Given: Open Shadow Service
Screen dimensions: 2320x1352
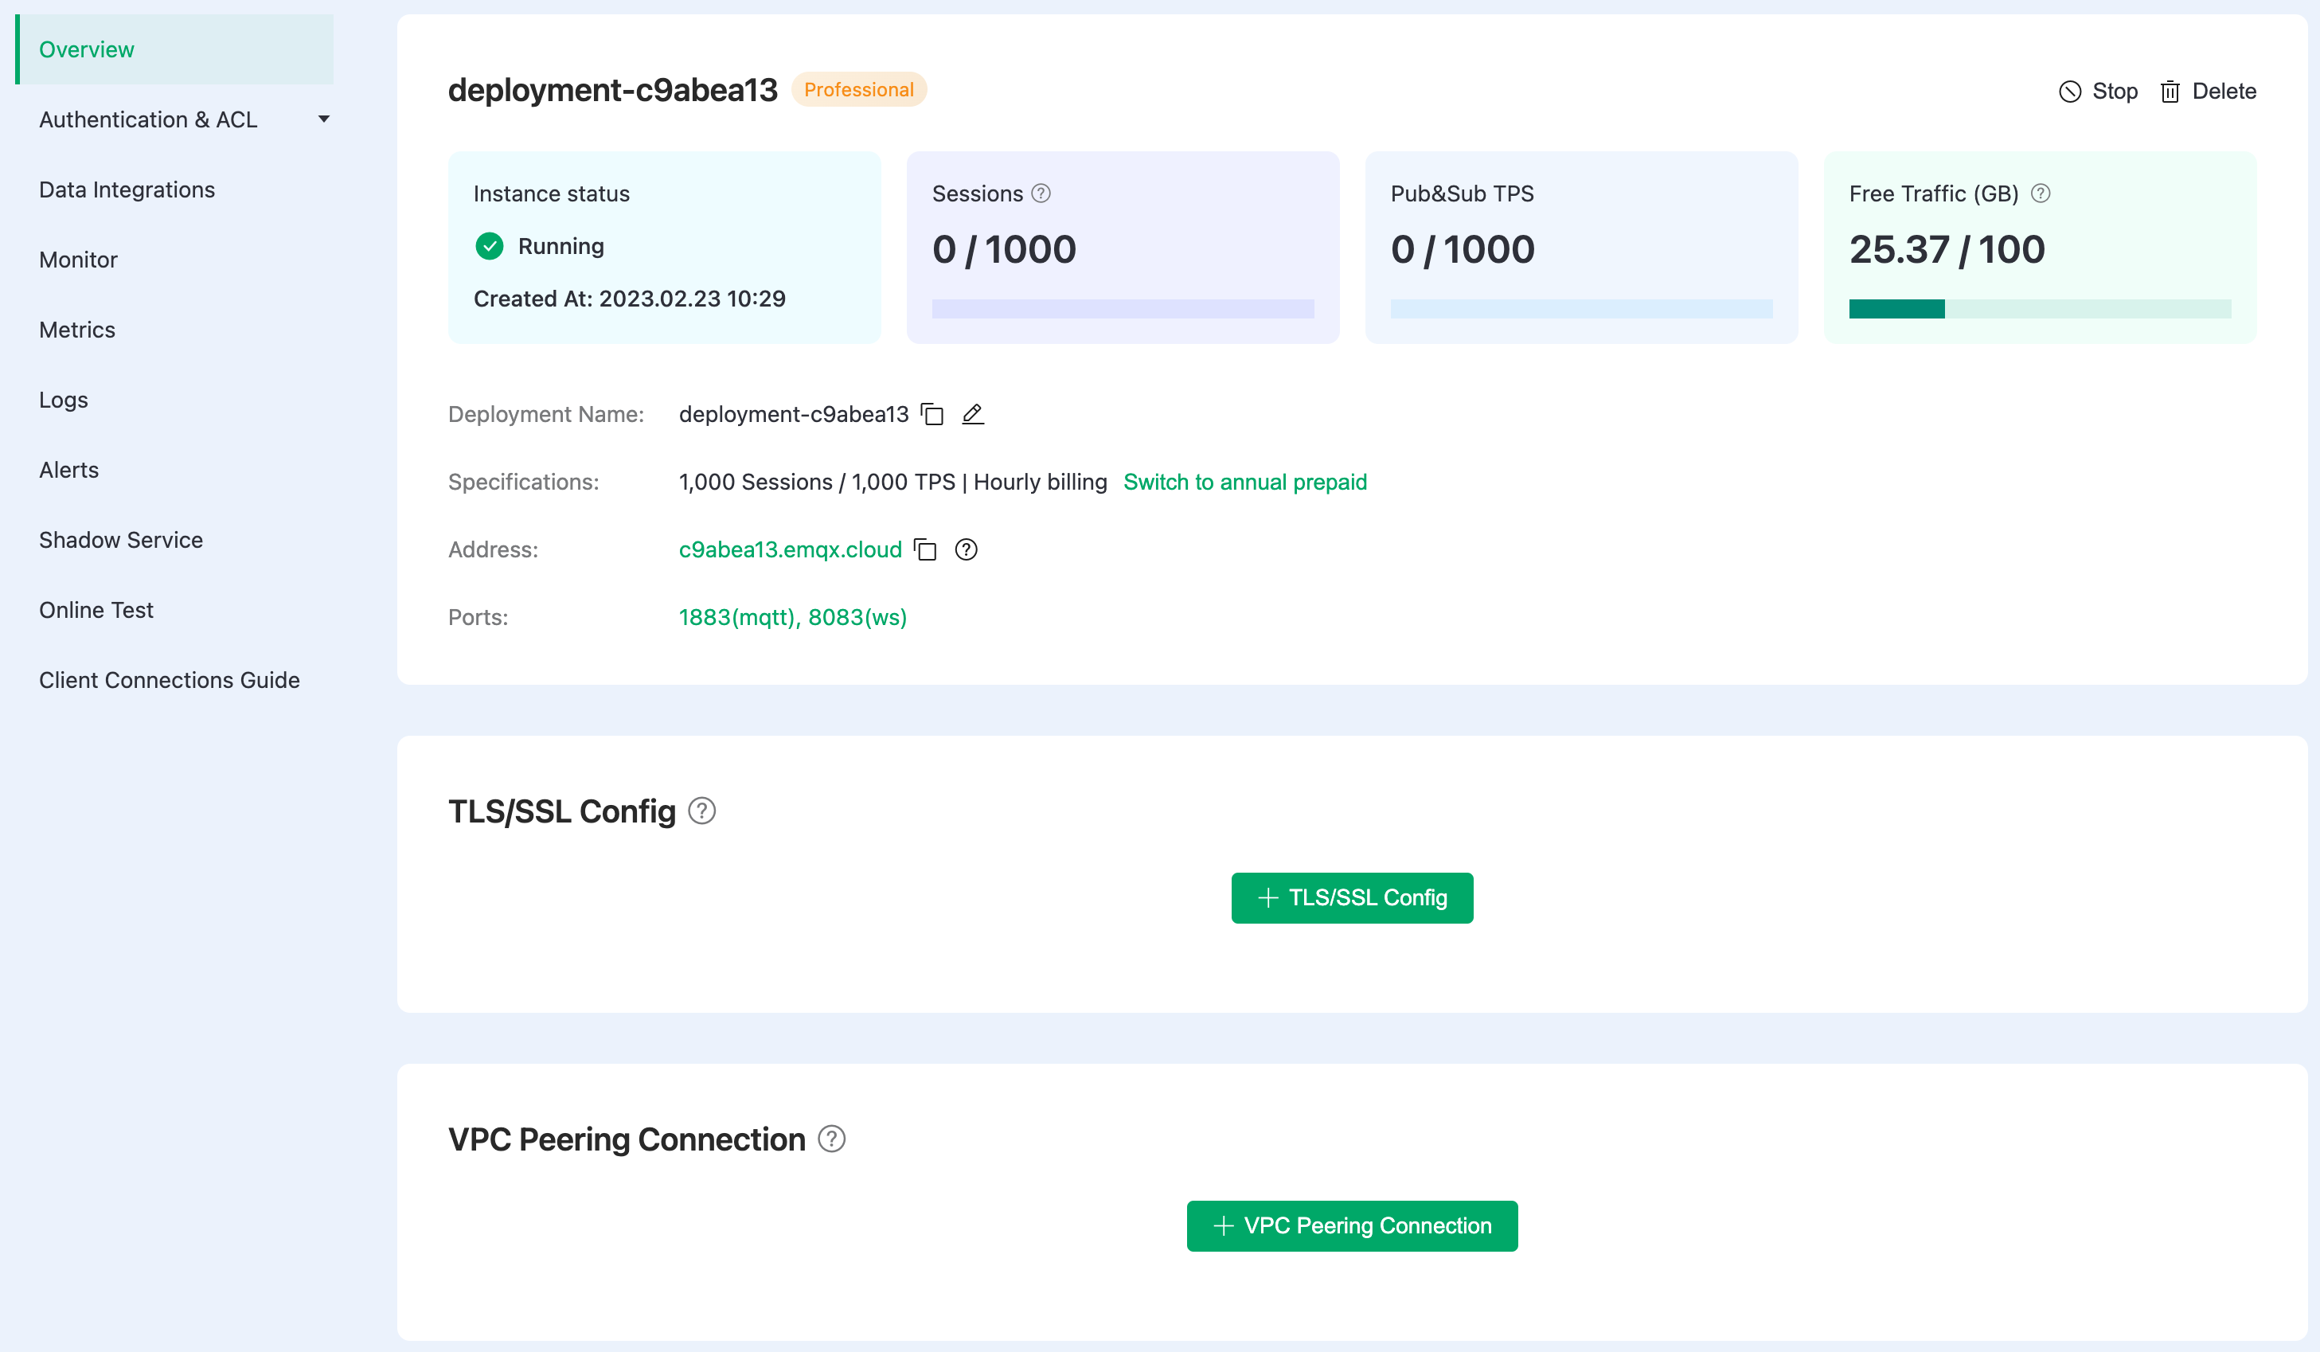Looking at the screenshot, I should (120, 540).
